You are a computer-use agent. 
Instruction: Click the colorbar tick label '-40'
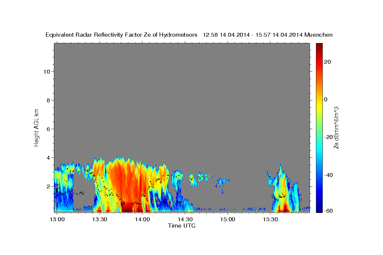tap(328, 175)
